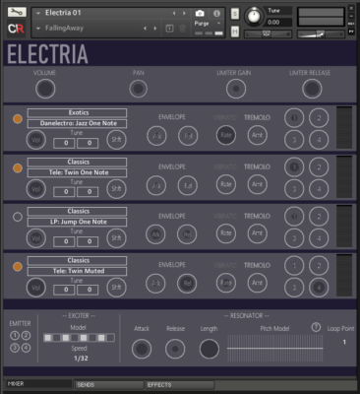Viewport: 360px width, 394px height.
Task: Click the Resonator Release knob
Action: click(x=175, y=349)
